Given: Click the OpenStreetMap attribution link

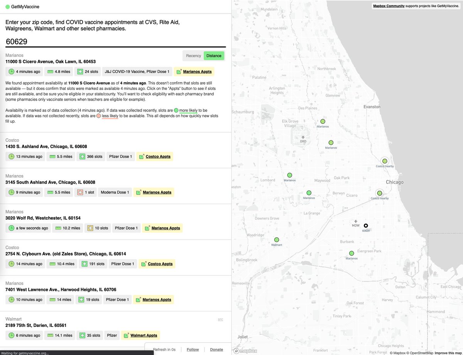Looking at the screenshot, I should (x=420, y=353).
